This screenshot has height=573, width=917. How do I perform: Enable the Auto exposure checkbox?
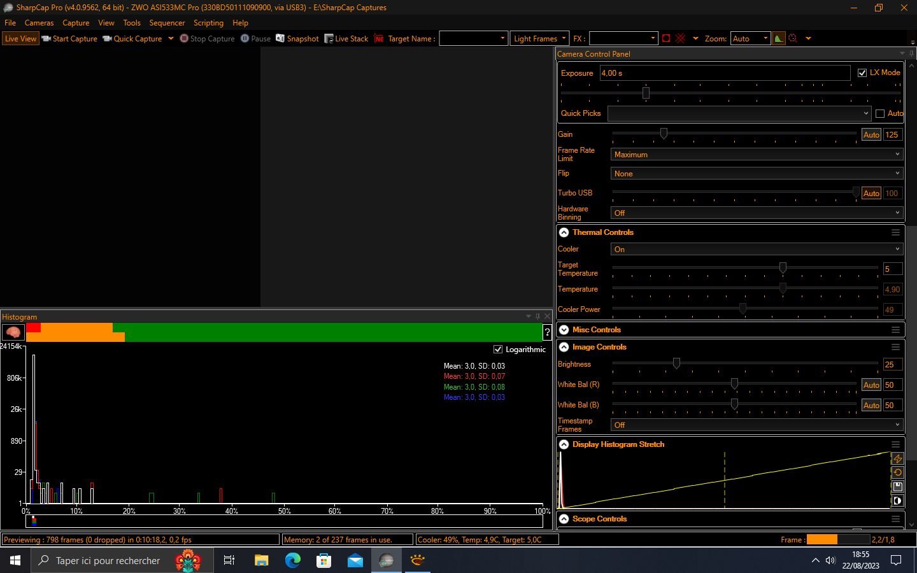(x=880, y=114)
